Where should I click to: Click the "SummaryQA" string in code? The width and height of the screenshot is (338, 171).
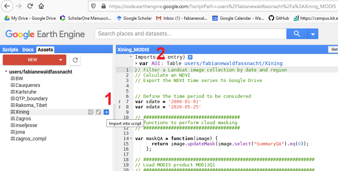(269, 144)
